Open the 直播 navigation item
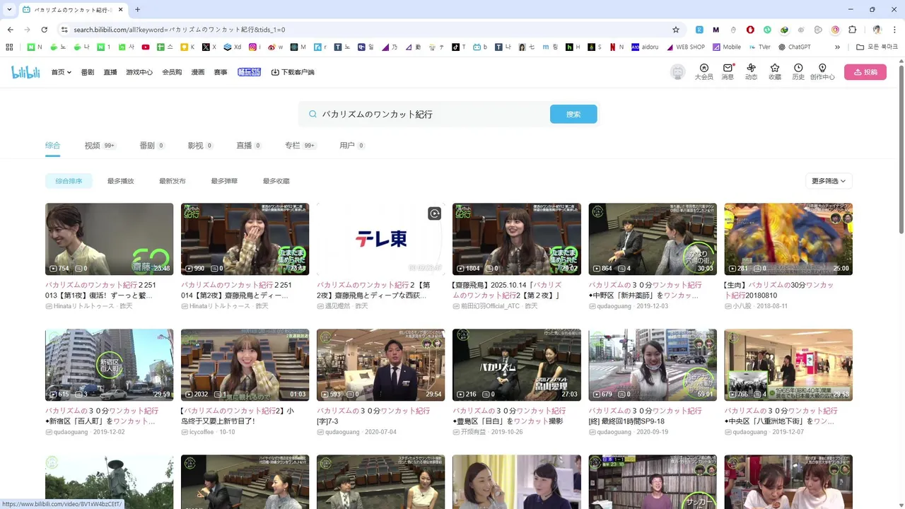The height and width of the screenshot is (509, 905). point(110,72)
